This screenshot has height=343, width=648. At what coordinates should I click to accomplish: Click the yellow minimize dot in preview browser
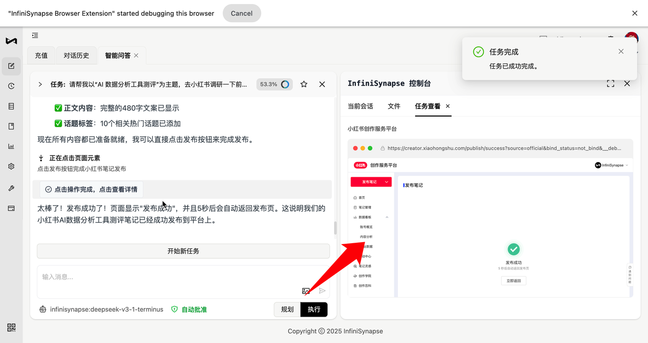(363, 148)
